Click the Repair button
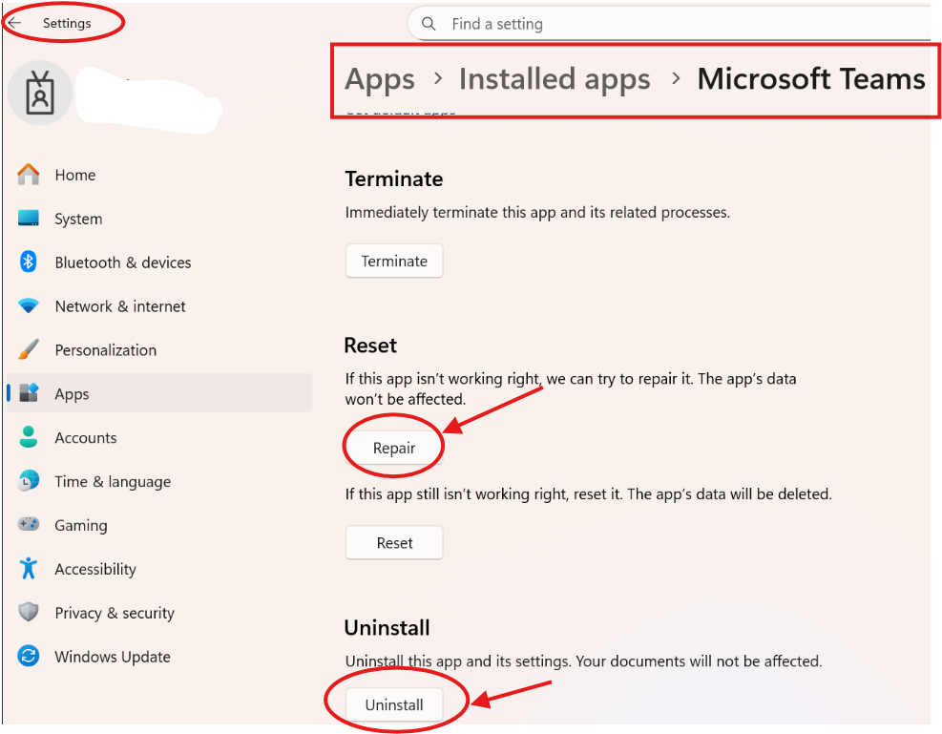The height and width of the screenshot is (734, 942). pos(394,448)
